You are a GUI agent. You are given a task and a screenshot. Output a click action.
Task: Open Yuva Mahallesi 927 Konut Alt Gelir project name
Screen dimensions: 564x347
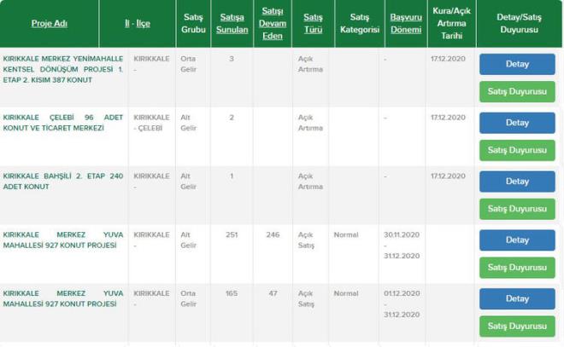pyautogui.click(x=62, y=240)
